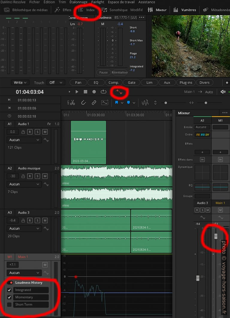This screenshot has height=318, width=230.
Task: Click the blue marker icon
Action: 128,102
